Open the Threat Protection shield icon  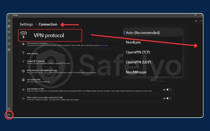(9, 32)
